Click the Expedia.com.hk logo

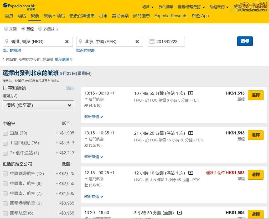click(19, 7)
